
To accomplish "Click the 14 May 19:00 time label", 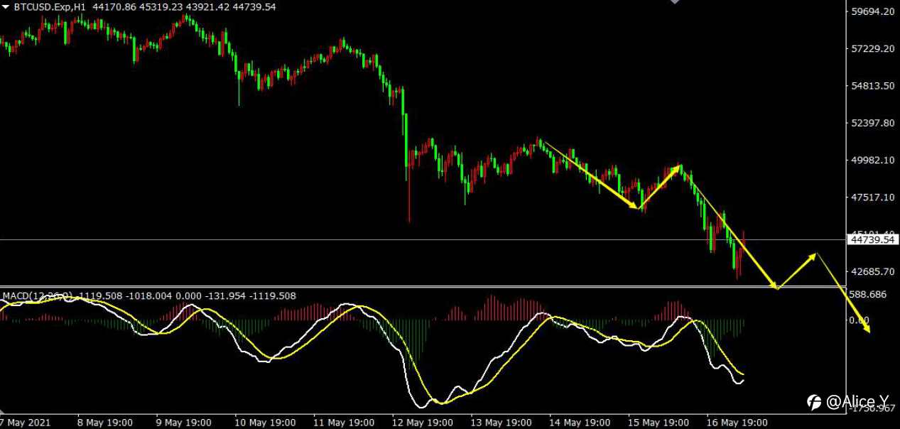I will 580,423.
